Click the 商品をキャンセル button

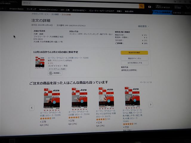(x=134, y=58)
